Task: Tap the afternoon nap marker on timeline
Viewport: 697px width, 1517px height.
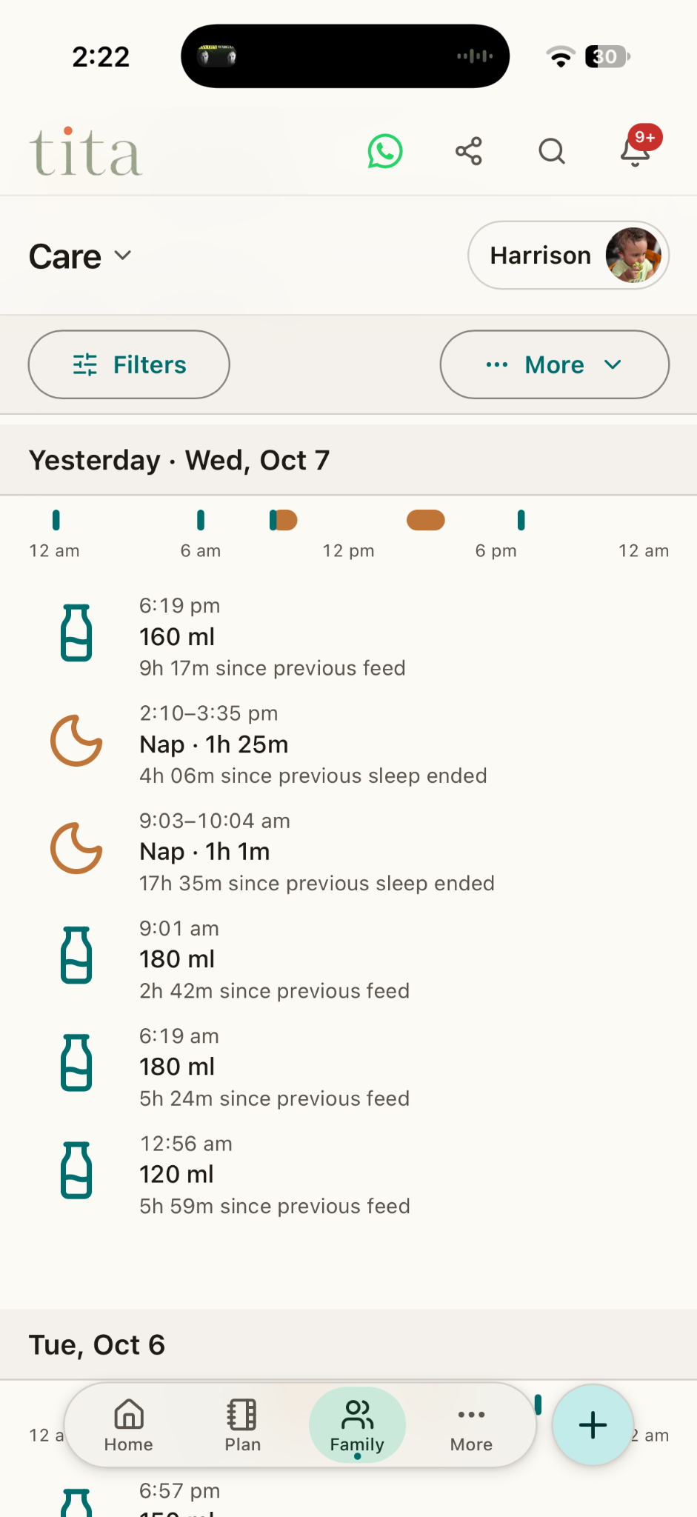Action: click(426, 521)
